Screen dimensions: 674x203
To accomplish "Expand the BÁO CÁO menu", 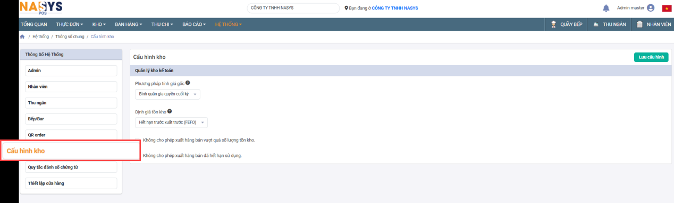I will 195,24.
